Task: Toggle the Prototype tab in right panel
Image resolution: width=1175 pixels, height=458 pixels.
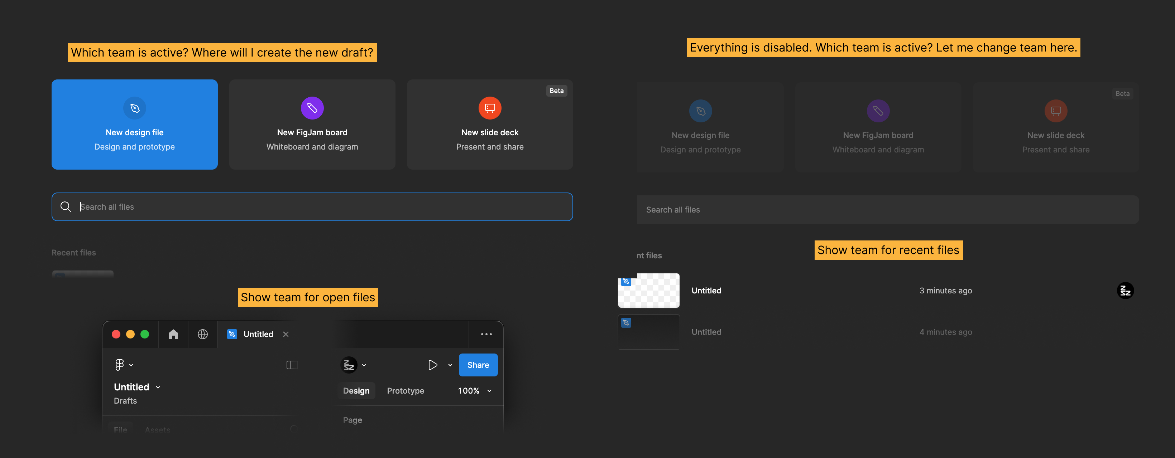Action: (x=406, y=390)
